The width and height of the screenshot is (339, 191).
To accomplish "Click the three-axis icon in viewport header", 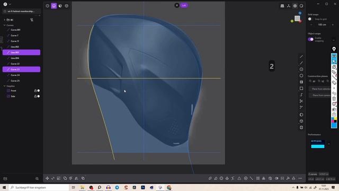I will coord(289,6).
